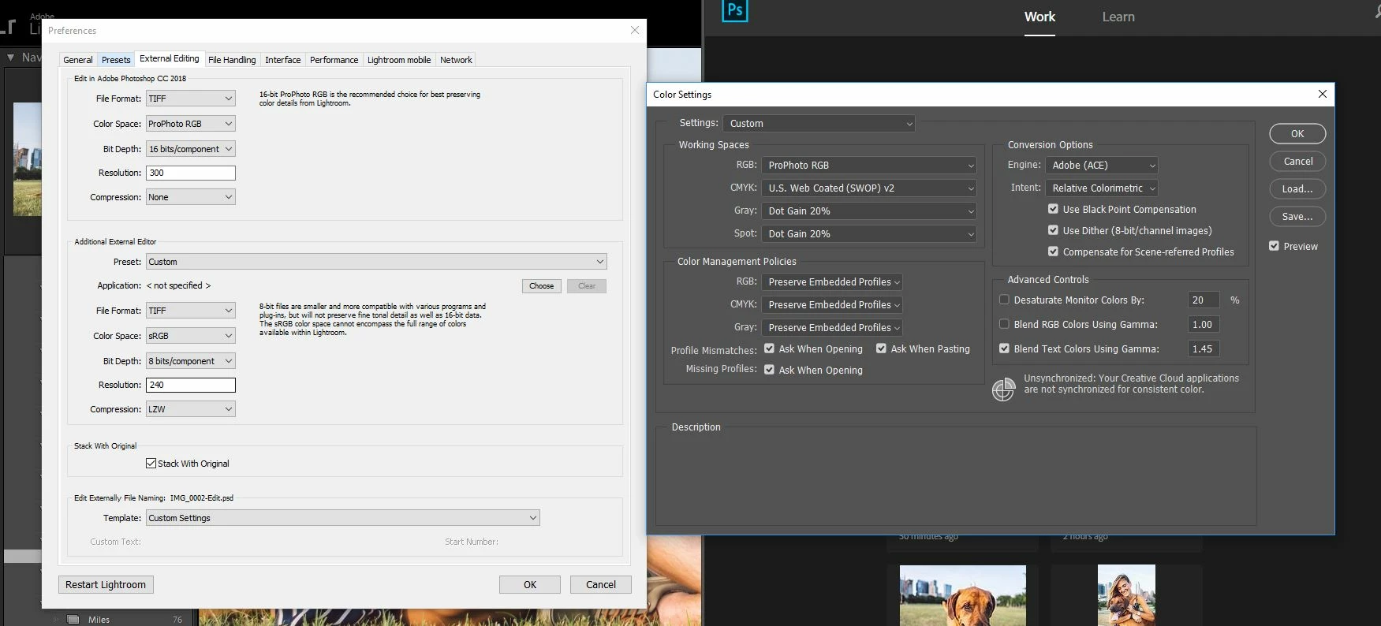Viewport: 1381px width, 626px height.
Task: Click the Blend Text gamma 1.45 field
Action: point(1204,348)
